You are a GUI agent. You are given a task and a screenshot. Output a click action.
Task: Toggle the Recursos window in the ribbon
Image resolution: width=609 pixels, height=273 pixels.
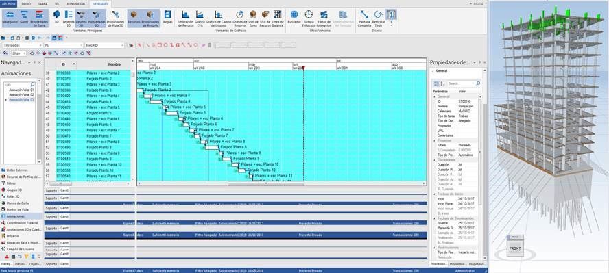pyautogui.click(x=134, y=18)
